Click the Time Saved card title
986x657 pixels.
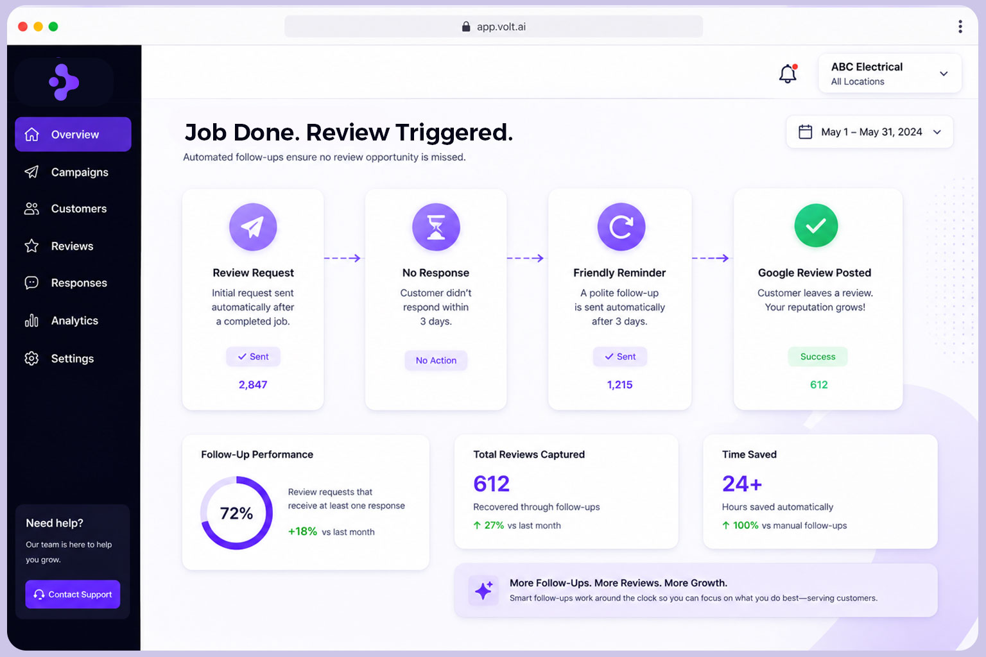(x=749, y=454)
